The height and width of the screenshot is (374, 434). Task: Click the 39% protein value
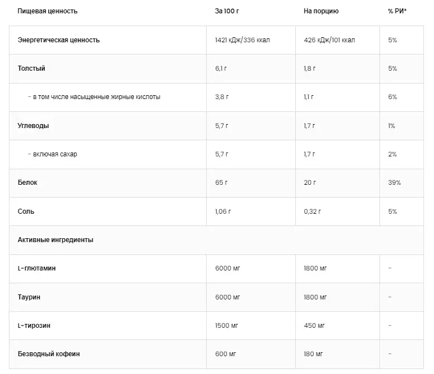394,183
